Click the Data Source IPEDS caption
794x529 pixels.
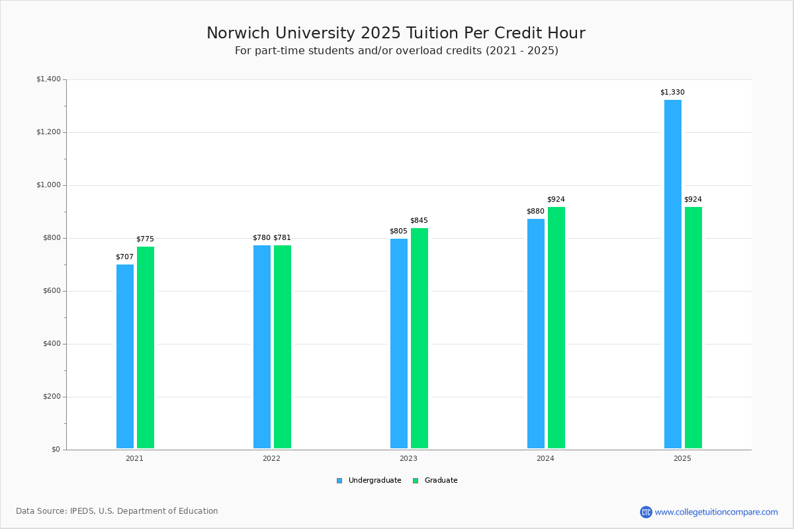117,511
